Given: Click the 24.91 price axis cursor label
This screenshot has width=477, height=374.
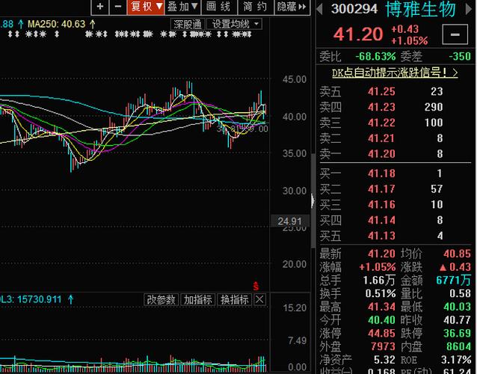Looking at the screenshot, I should coord(289,221).
